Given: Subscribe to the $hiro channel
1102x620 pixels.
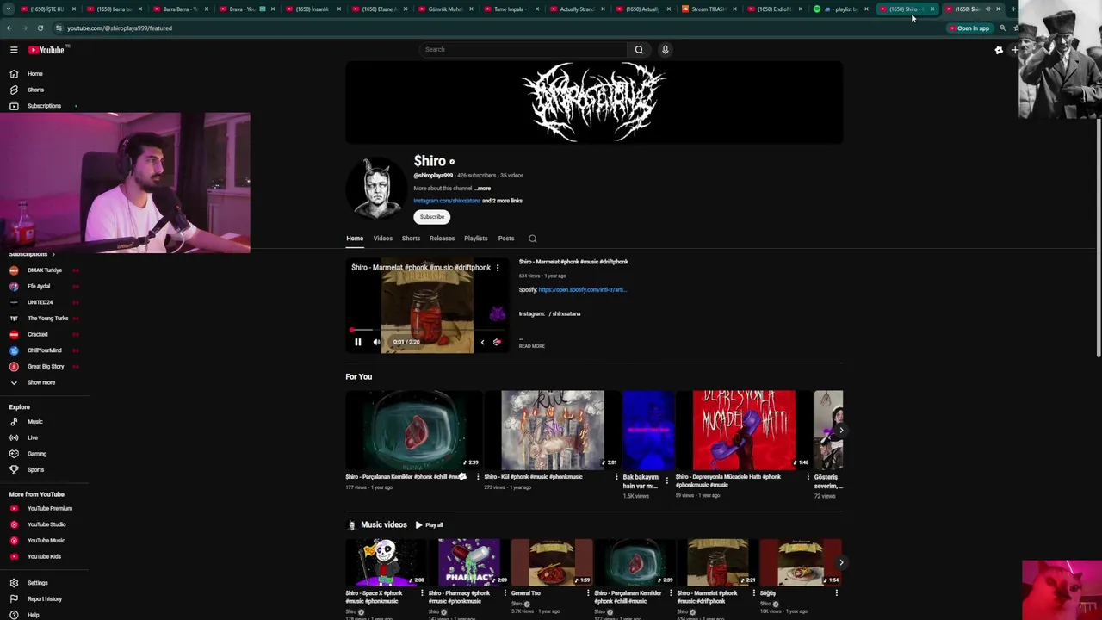Looking at the screenshot, I should [x=431, y=217].
